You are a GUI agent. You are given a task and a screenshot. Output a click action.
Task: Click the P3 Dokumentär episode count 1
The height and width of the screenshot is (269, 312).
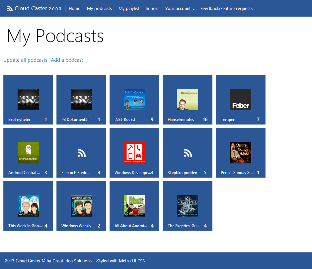(99, 120)
